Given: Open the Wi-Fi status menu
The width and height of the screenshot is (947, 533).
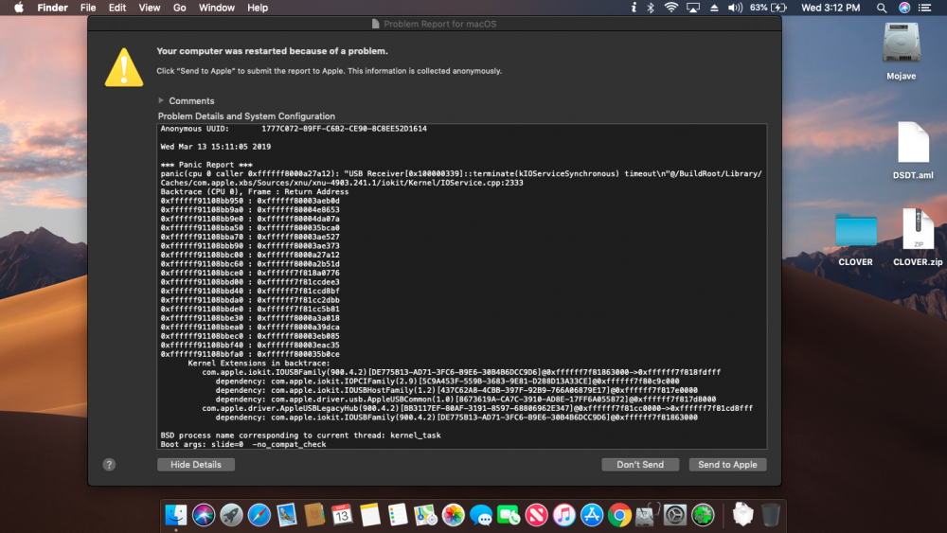Looking at the screenshot, I should click(671, 8).
